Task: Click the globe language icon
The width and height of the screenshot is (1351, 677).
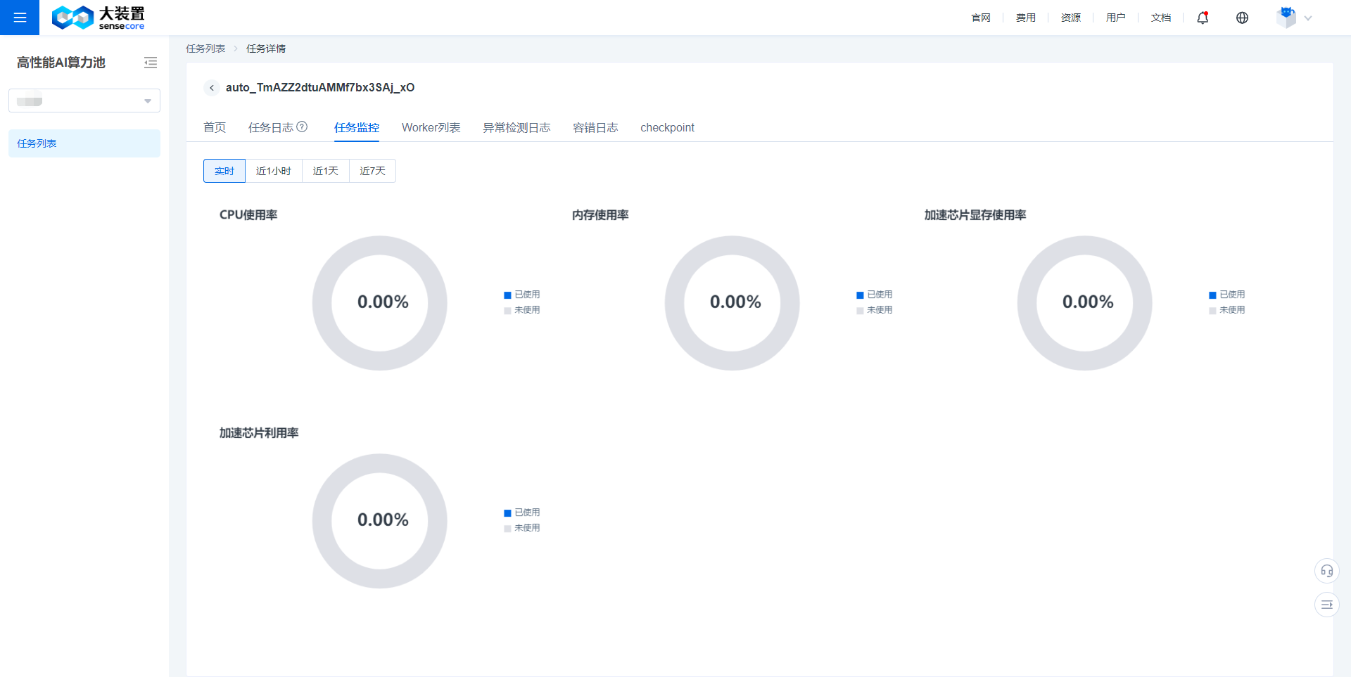Action: coord(1242,18)
